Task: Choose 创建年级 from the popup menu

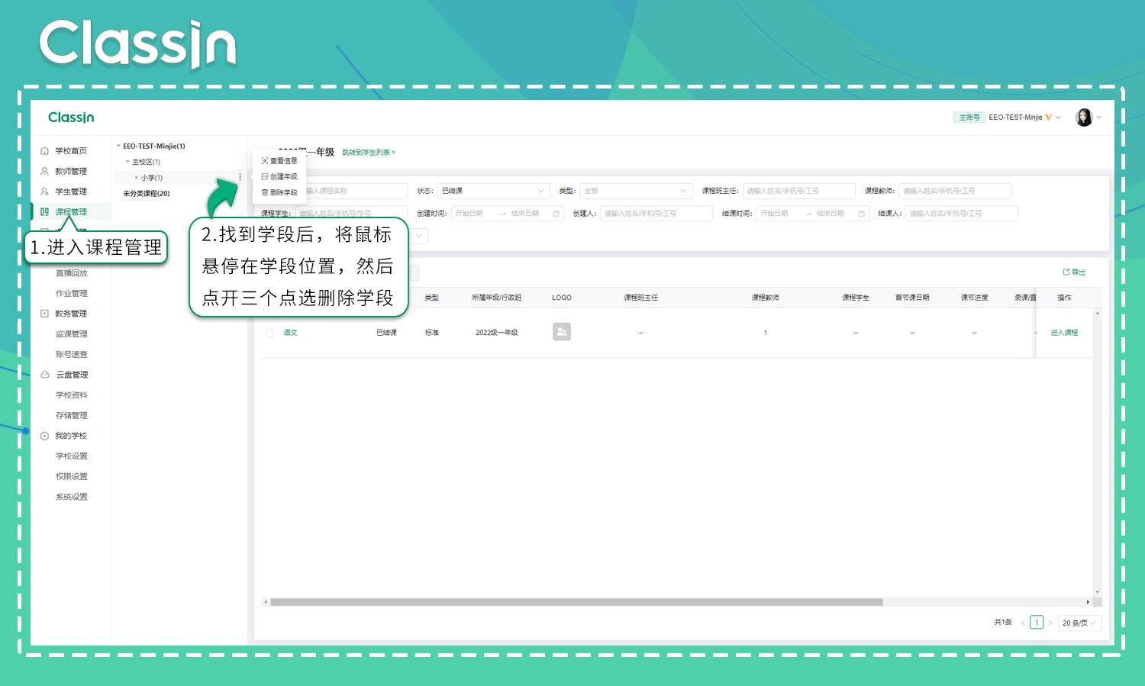Action: coord(279,177)
